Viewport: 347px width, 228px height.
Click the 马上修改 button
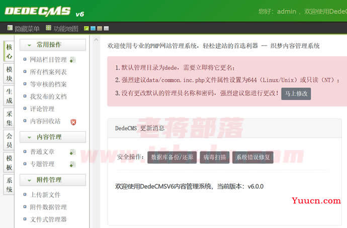[296, 94]
